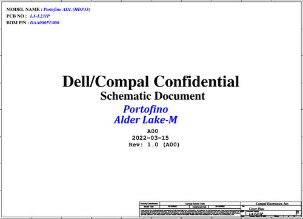Click the Dell/Compal Confidential heading
Viewport: 303px width, 219px height.
pos(151,82)
